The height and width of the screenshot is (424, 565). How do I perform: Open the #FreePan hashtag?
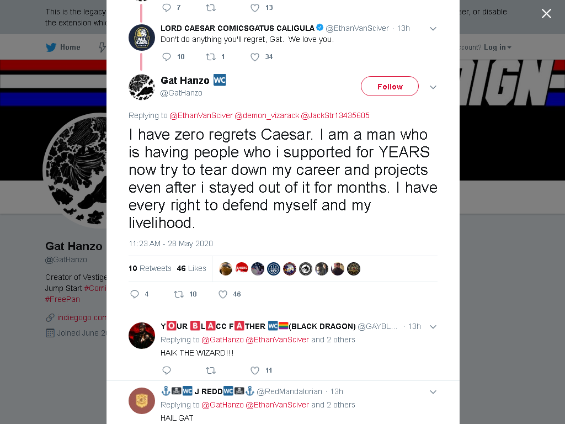62,299
